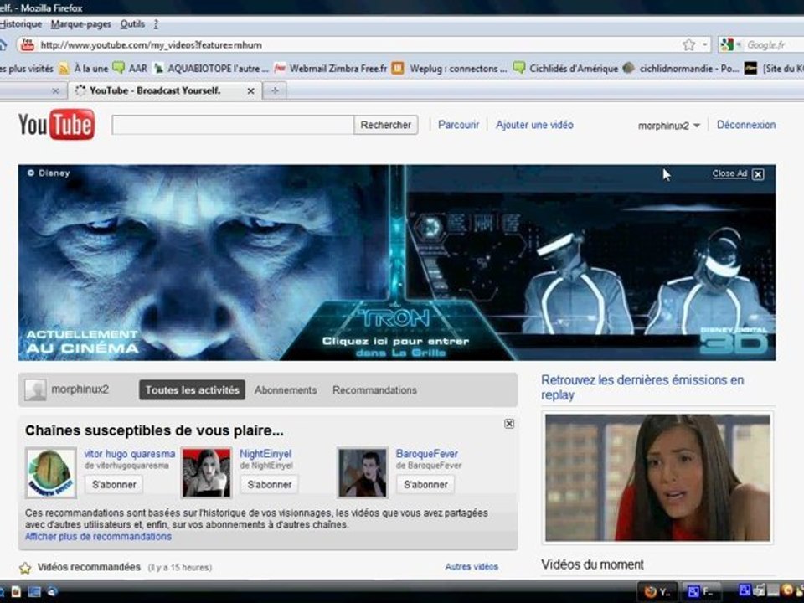This screenshot has height=603, width=804.
Task: Click the YouTube logo
Action: 56,124
